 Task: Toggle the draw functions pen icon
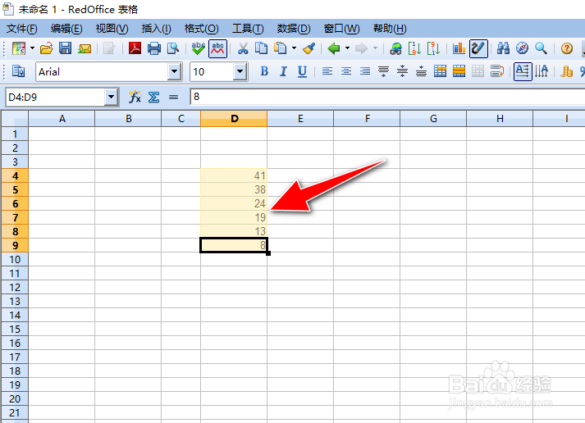[x=478, y=48]
